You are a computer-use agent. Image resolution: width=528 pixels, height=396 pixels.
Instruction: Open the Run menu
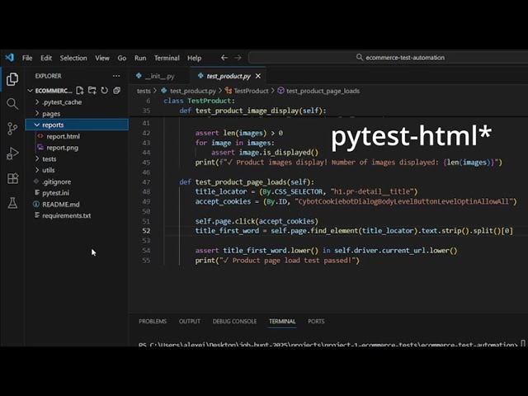click(x=140, y=58)
